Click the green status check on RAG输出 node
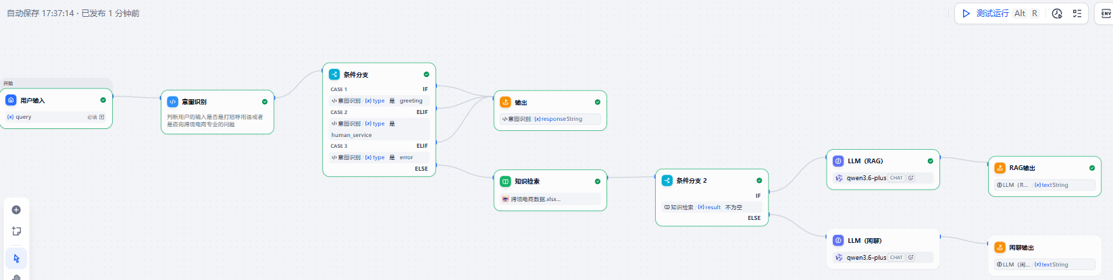Viewport: 1113px width, 280px height. click(x=1092, y=167)
